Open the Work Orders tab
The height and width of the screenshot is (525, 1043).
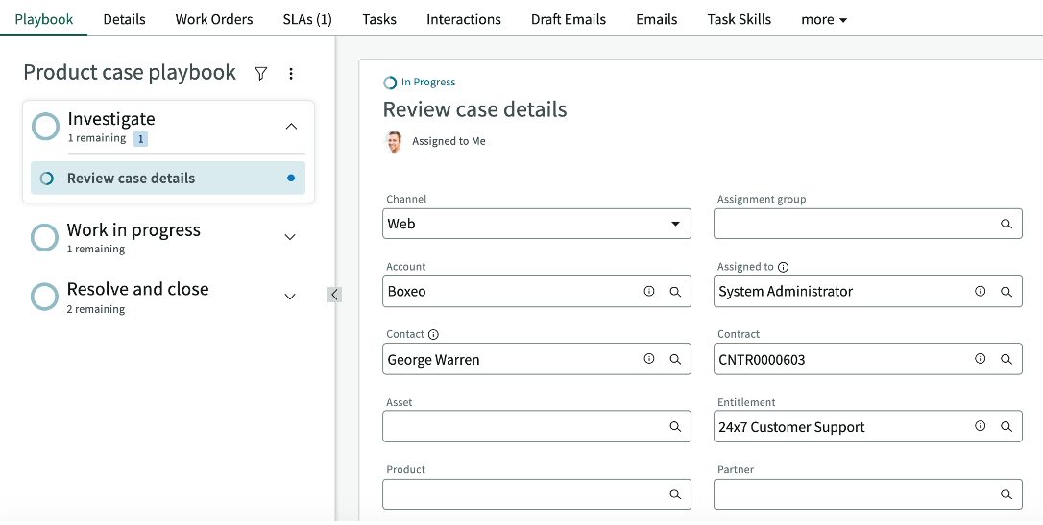(x=214, y=19)
